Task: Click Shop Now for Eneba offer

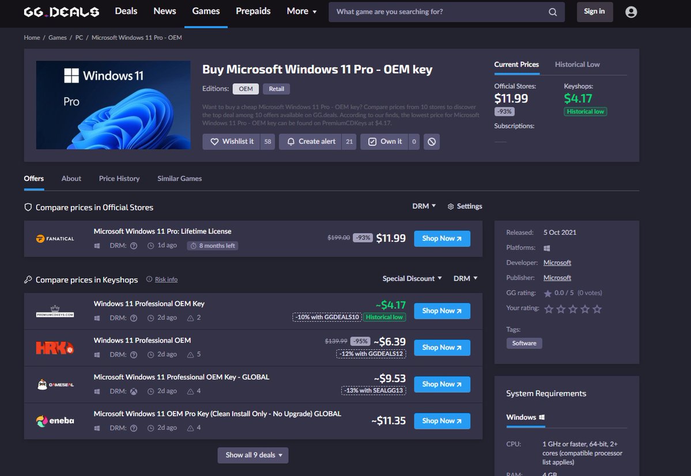Action: (442, 421)
